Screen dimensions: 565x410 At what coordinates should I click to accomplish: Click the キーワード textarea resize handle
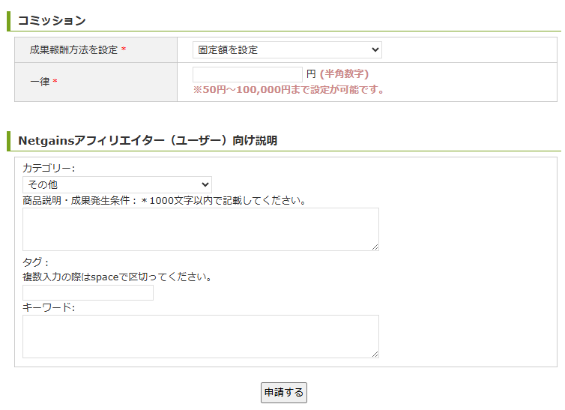(x=375, y=354)
